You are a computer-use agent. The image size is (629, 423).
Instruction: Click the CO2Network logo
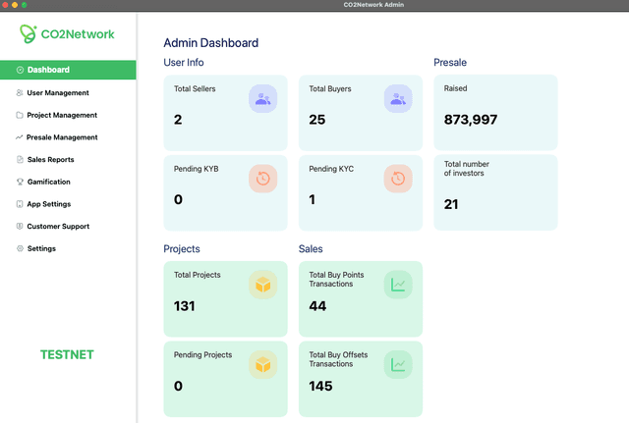[67, 34]
